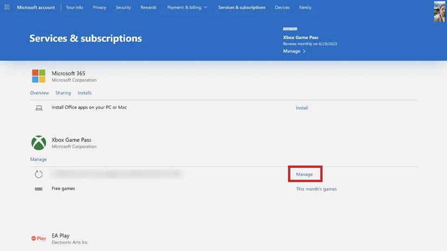Open the Security tab
Image resolution: width=447 pixels, height=251 pixels.
123,8
